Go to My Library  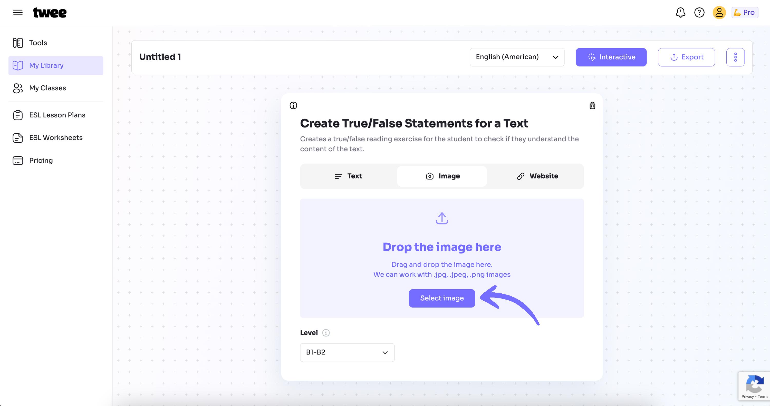(56, 65)
